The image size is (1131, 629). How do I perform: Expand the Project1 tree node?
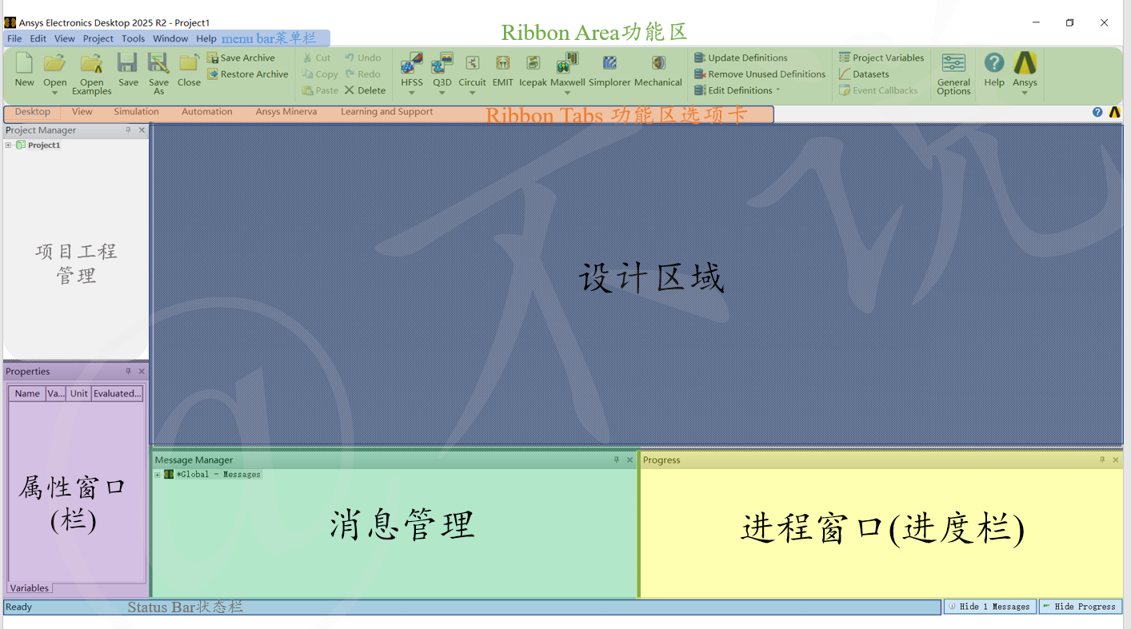coord(9,145)
